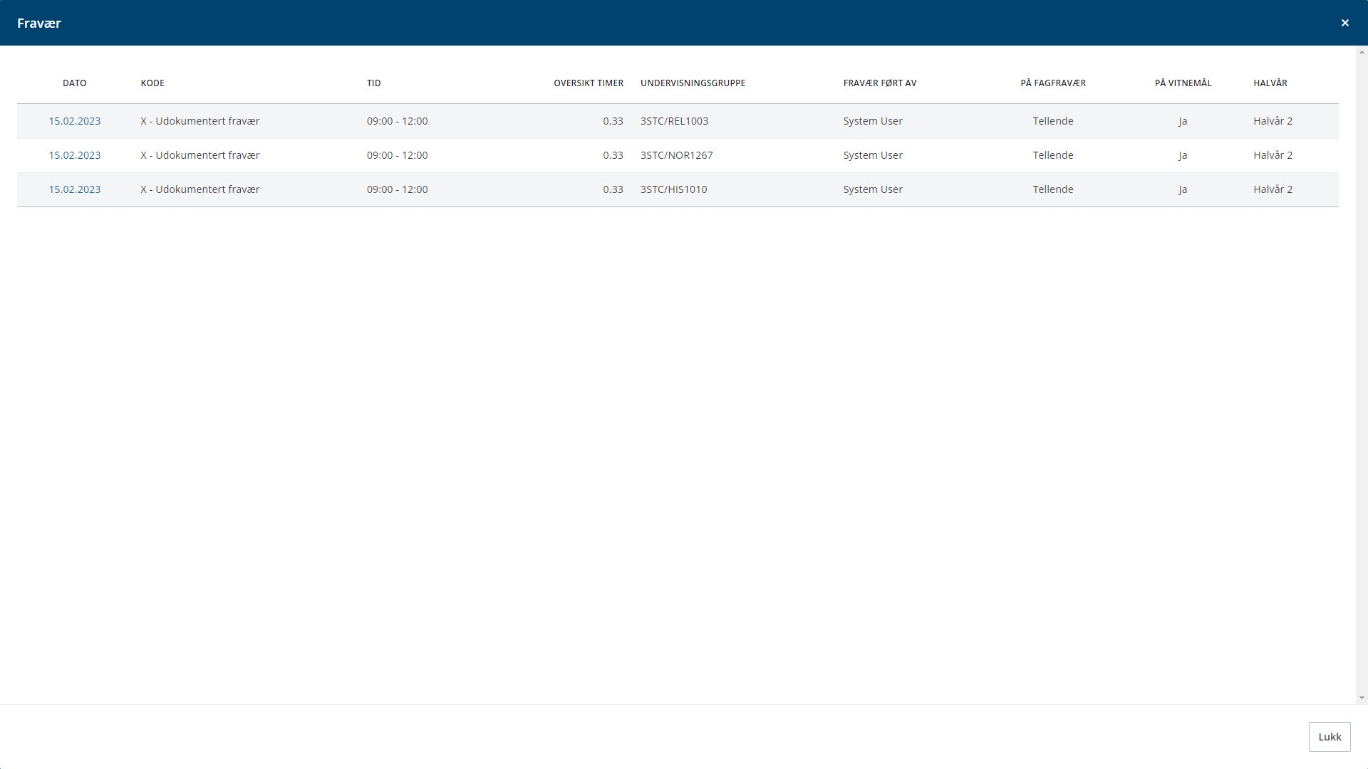This screenshot has width=1368, height=769.
Task: Click the scrollbar down arrow
Action: coord(1362,699)
